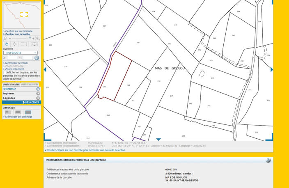Screen dimensions: 289x188
Task: Click the zoom-out magnifier icon
Action: pos(5,39)
